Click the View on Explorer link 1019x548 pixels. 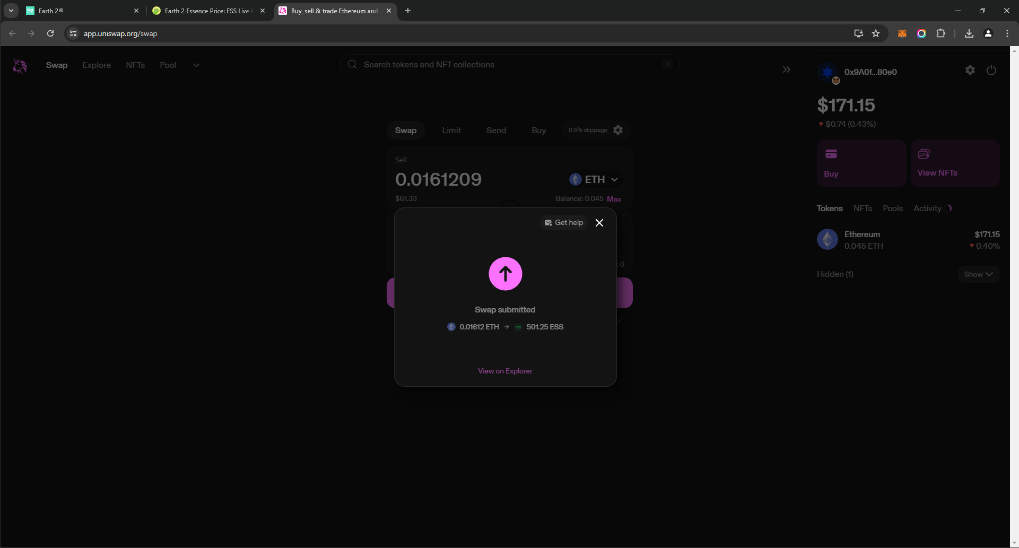(x=505, y=371)
